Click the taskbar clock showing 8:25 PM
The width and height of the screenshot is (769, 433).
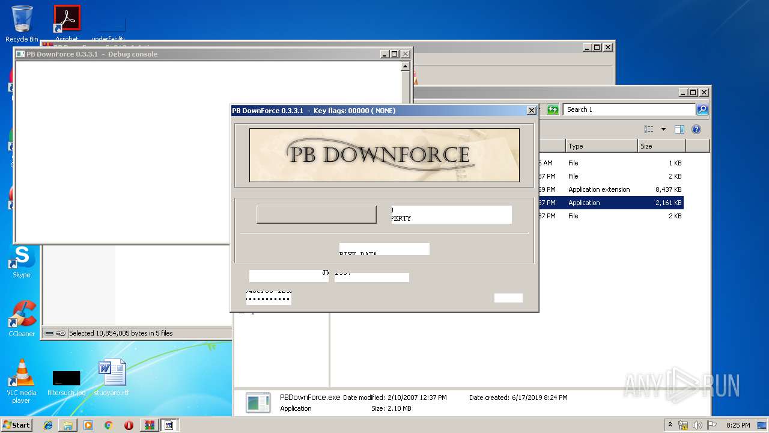[738, 425]
